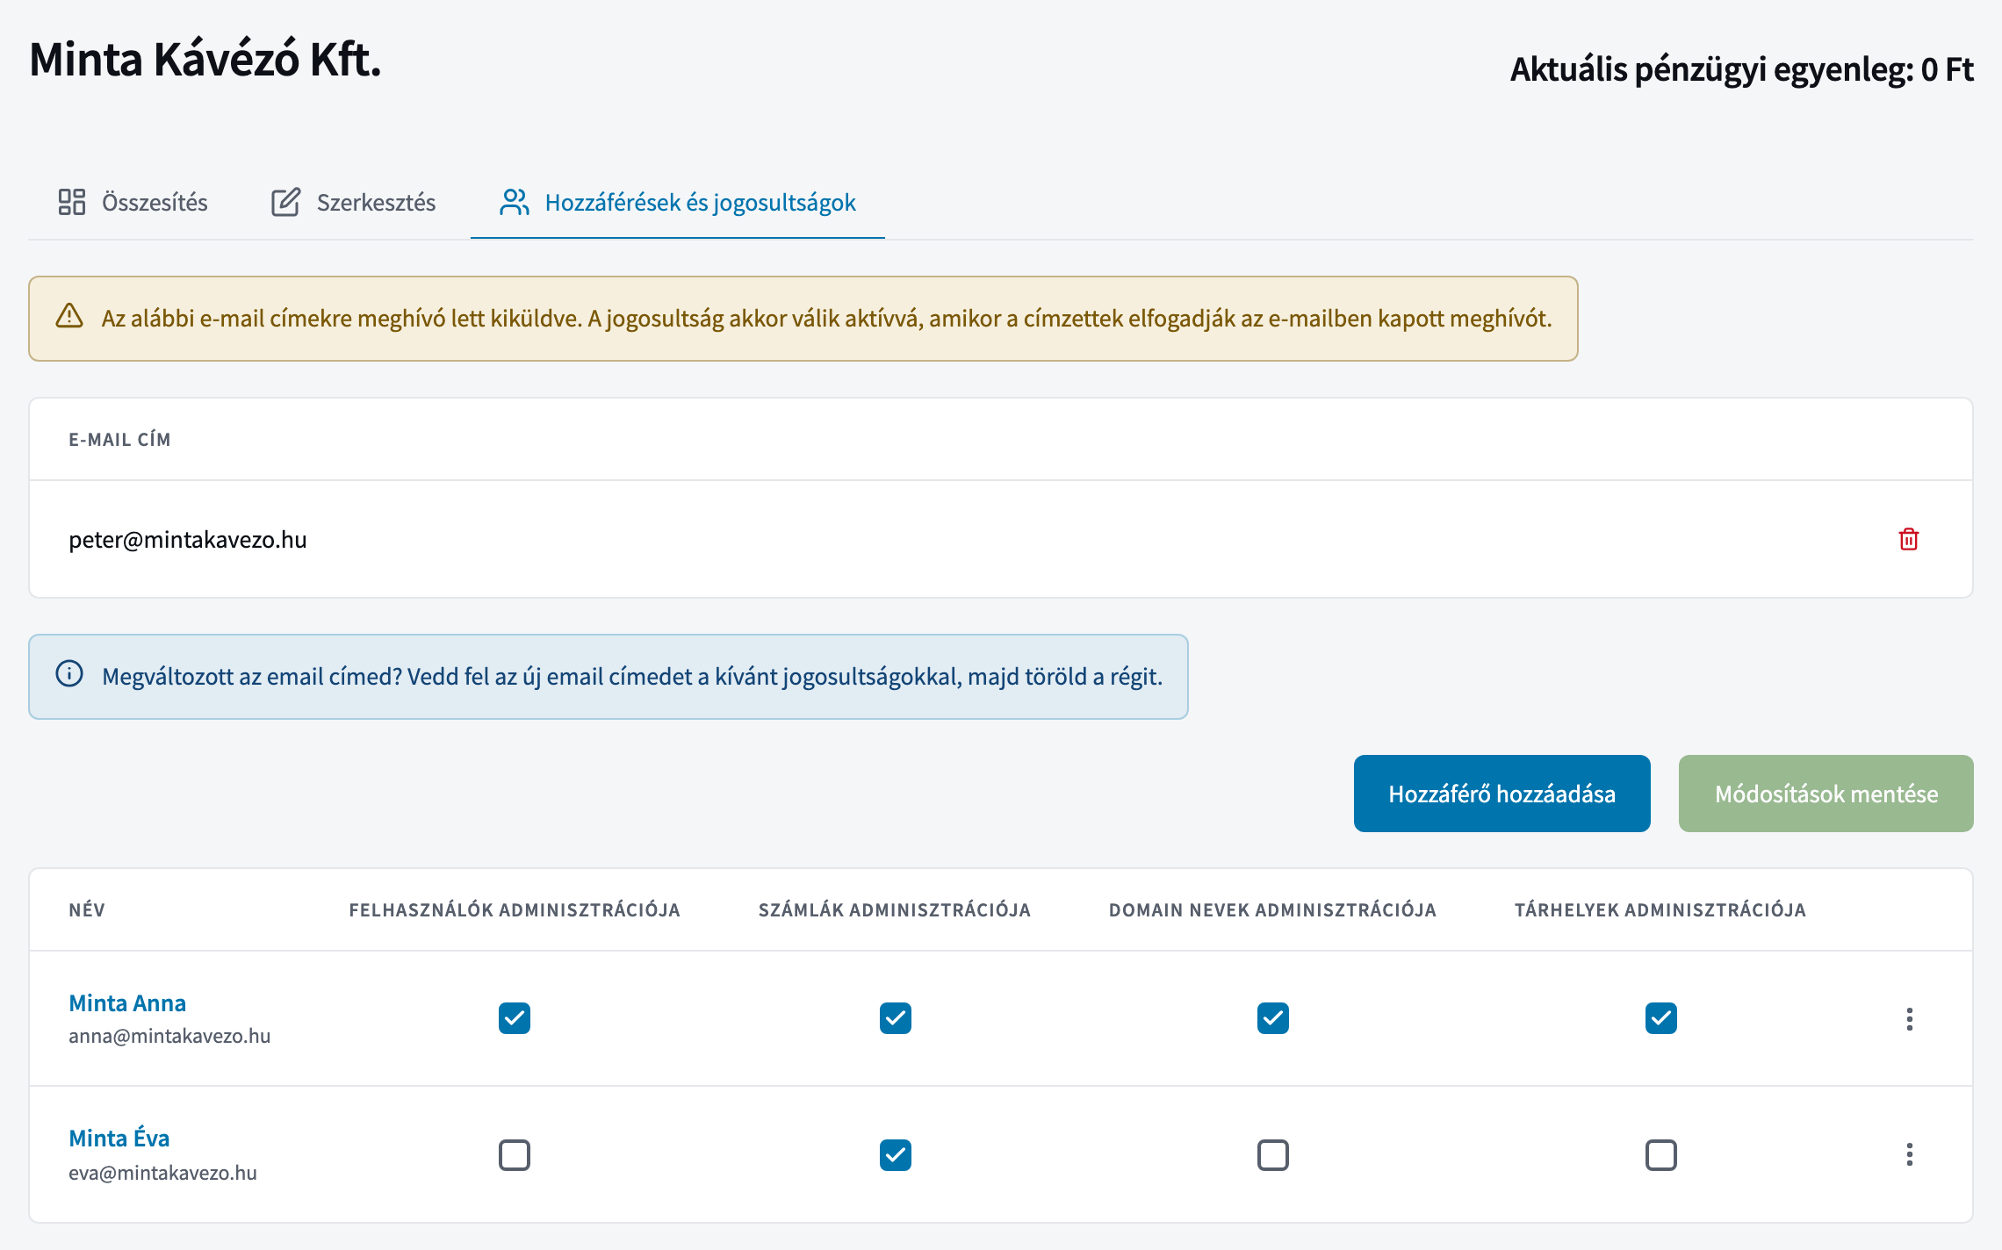Click the warning triangle icon in invitation notice
The image size is (2002, 1250).
coord(69,316)
